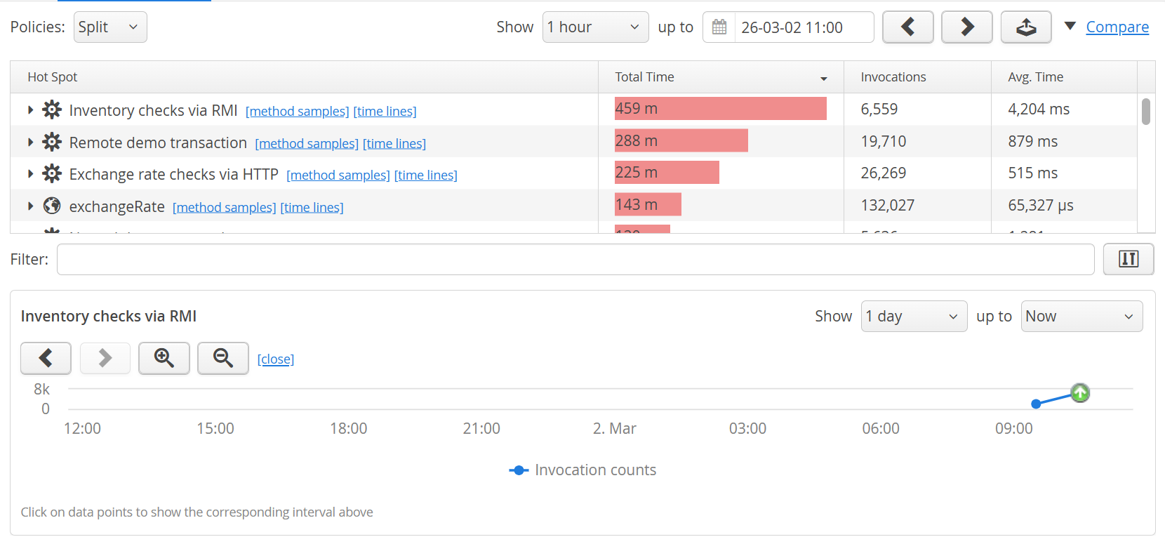Zoom out on the invocation chart
This screenshot has width=1165, height=544.
point(223,358)
